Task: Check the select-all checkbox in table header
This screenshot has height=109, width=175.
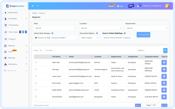Action: click(x=36, y=56)
